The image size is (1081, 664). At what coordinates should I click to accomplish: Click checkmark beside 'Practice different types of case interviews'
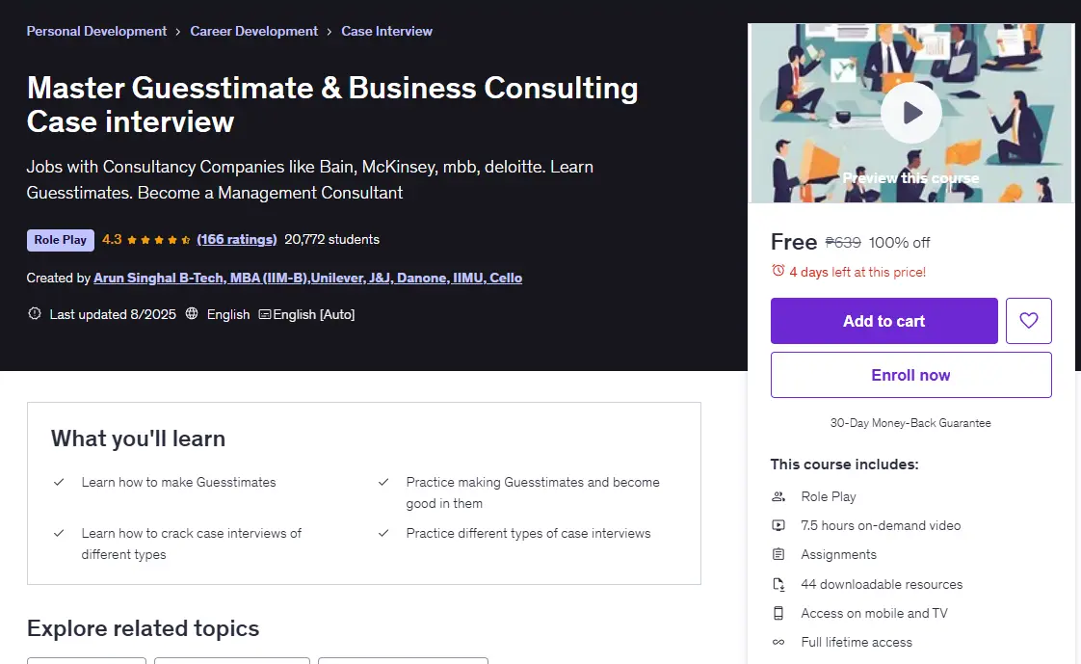[x=383, y=533]
